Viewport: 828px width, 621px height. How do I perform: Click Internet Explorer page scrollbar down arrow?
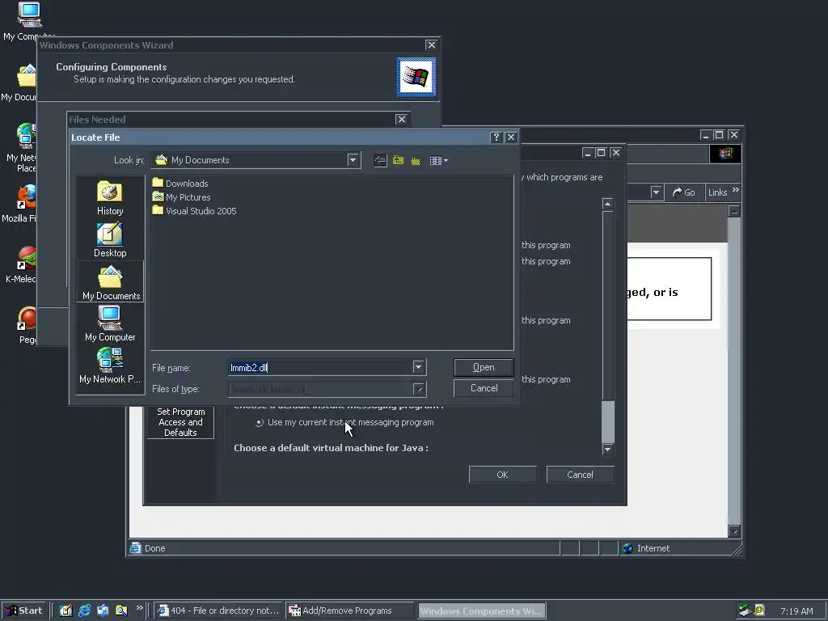click(x=734, y=531)
